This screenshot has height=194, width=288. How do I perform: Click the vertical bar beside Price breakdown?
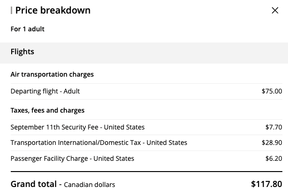pos(11,10)
